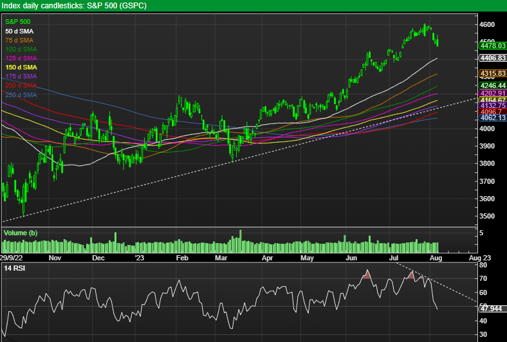The width and height of the screenshot is (507, 342).
Task: Click the 4315.83 75-day SMA value tag
Action: tap(492, 74)
